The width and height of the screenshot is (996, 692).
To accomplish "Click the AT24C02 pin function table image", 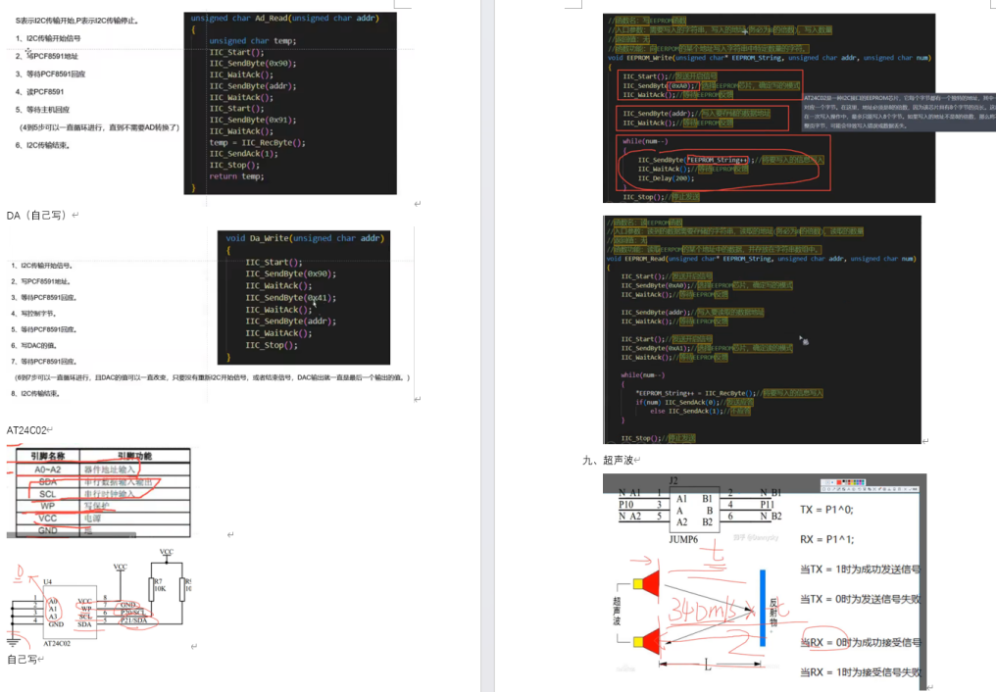I will [98, 491].
